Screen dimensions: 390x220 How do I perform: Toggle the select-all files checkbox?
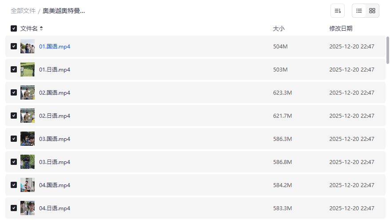14,28
